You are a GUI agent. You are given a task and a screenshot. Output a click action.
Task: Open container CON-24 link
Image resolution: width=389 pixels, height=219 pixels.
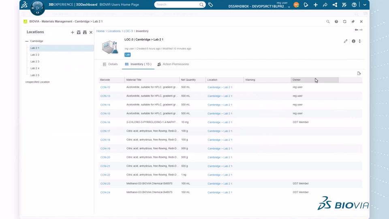click(105, 192)
